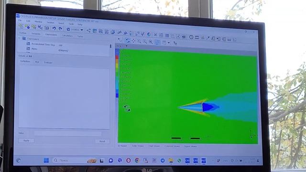Image resolution: width=306 pixels, height=172 pixels.
Task: Click the contour legend color bar
Action: [117, 74]
